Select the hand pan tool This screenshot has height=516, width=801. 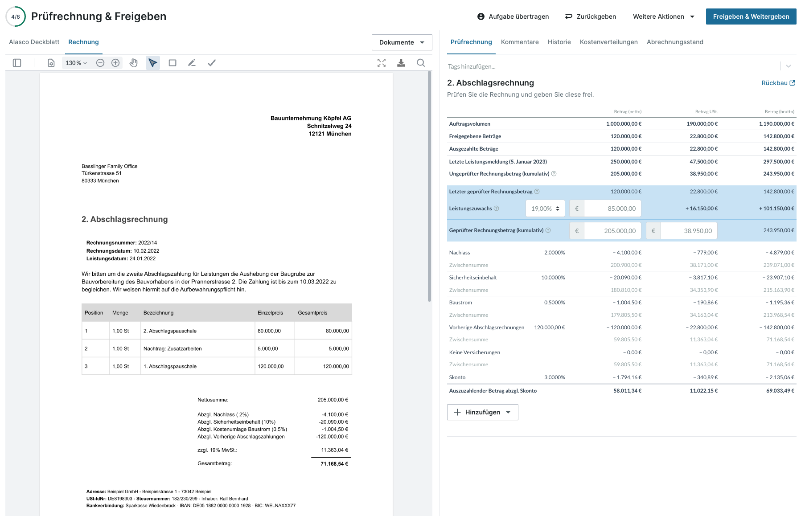(x=133, y=63)
